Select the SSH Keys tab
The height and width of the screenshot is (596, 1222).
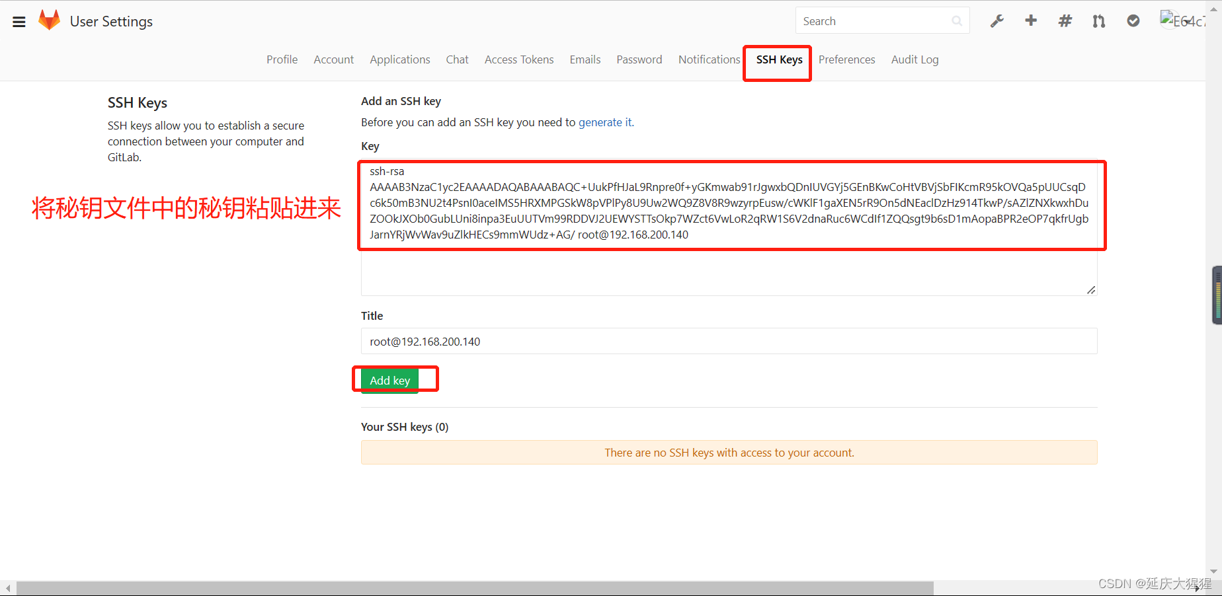click(x=780, y=59)
